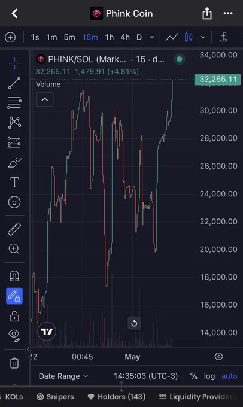Activate the ruler measure tool

point(14,229)
